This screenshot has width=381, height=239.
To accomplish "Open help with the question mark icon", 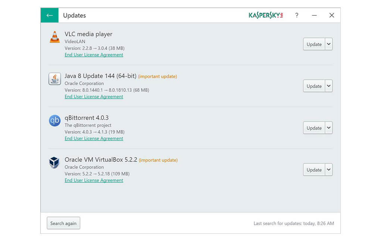I will pyautogui.click(x=297, y=15).
